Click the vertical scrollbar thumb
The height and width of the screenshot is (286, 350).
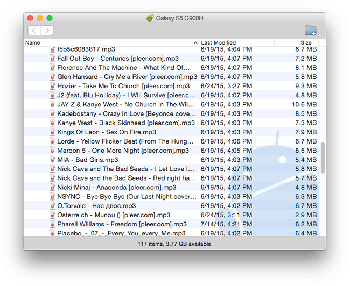(x=323, y=158)
